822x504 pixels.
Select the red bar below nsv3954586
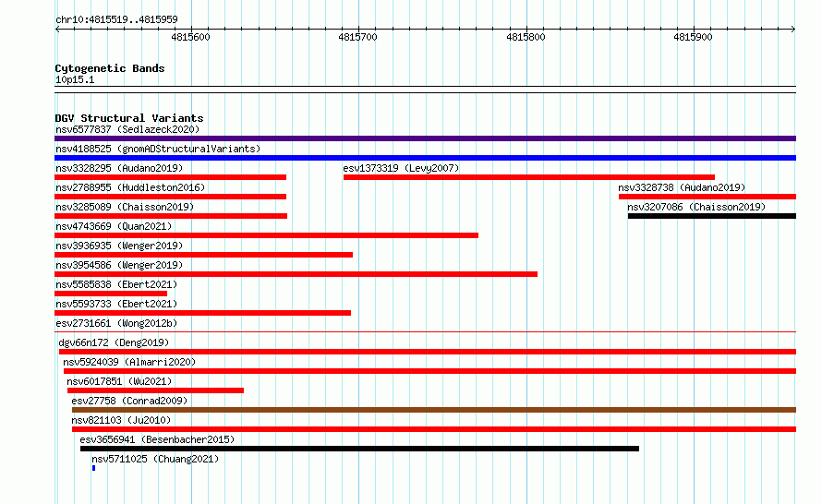296,274
